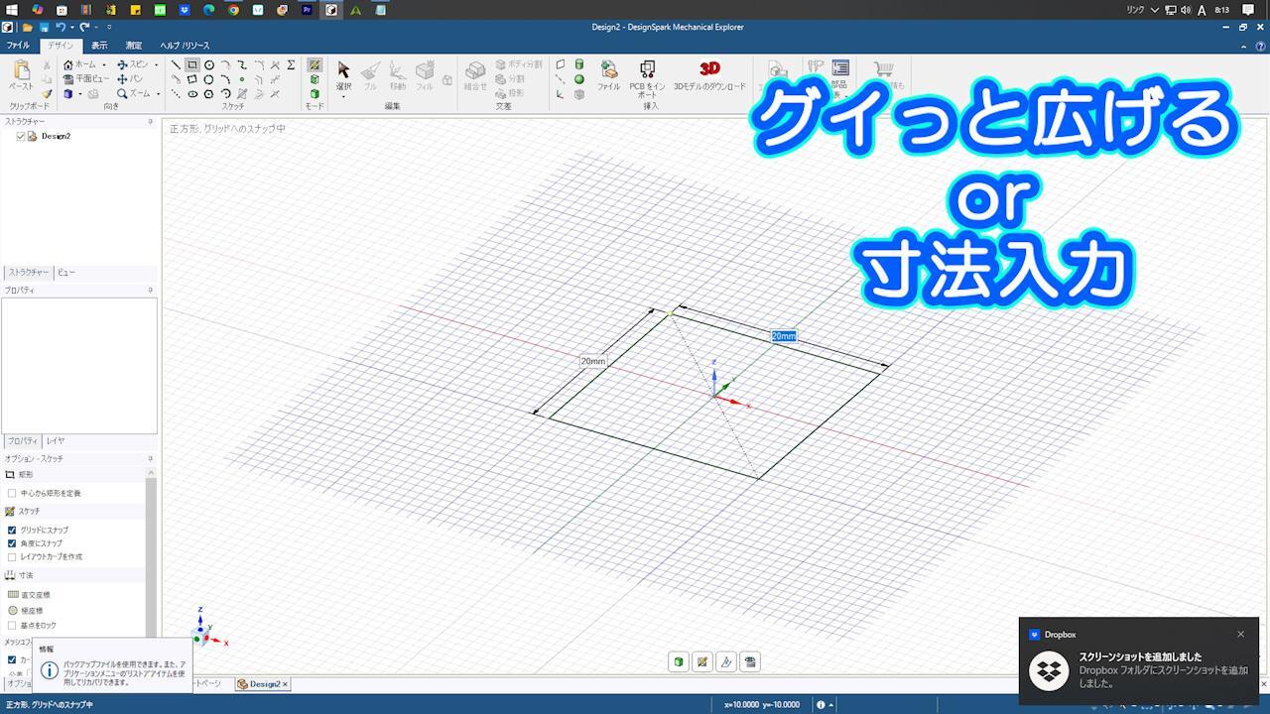Image resolution: width=1270 pixels, height=714 pixels.
Task: Open the Home view dropdown arrow
Action: click(x=104, y=65)
